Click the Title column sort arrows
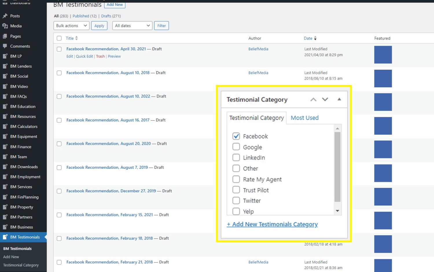 [x=76, y=38]
